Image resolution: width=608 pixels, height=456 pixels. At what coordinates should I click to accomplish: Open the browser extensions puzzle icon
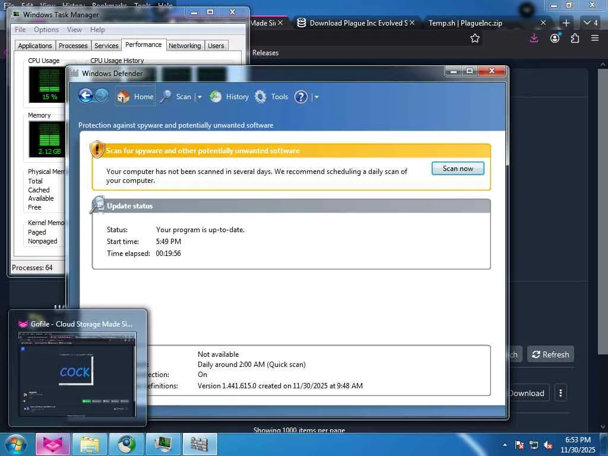pos(575,38)
